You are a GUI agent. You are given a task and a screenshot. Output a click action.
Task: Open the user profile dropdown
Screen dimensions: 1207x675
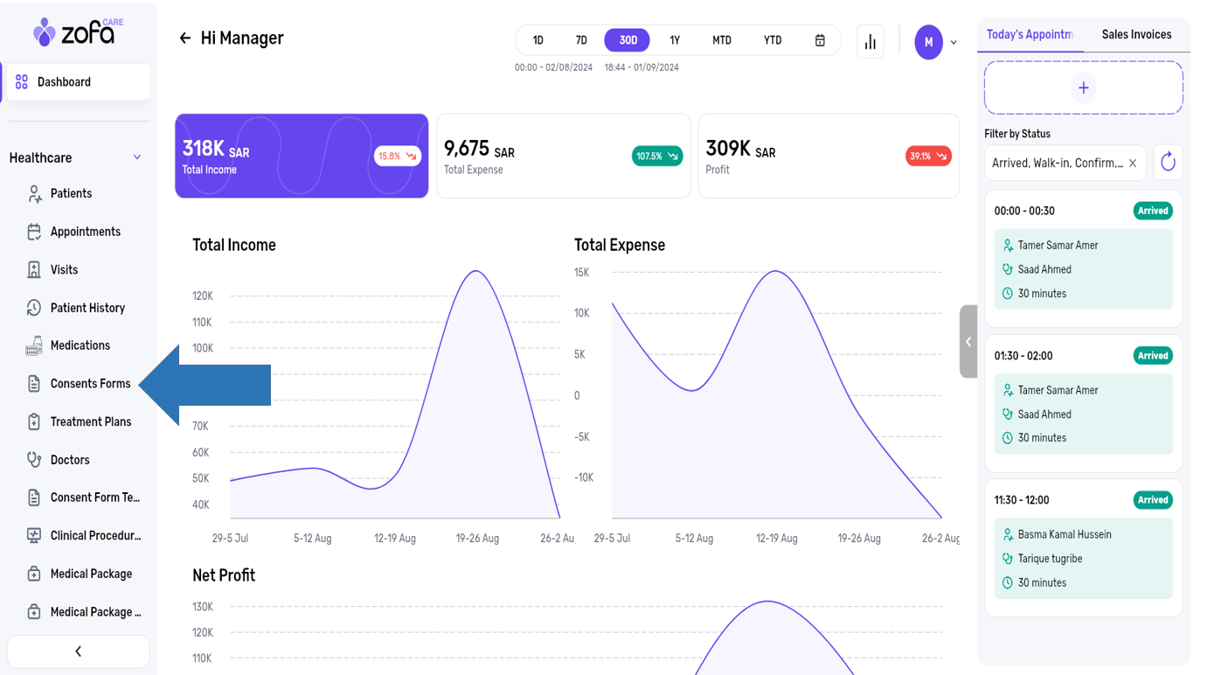pyautogui.click(x=935, y=42)
